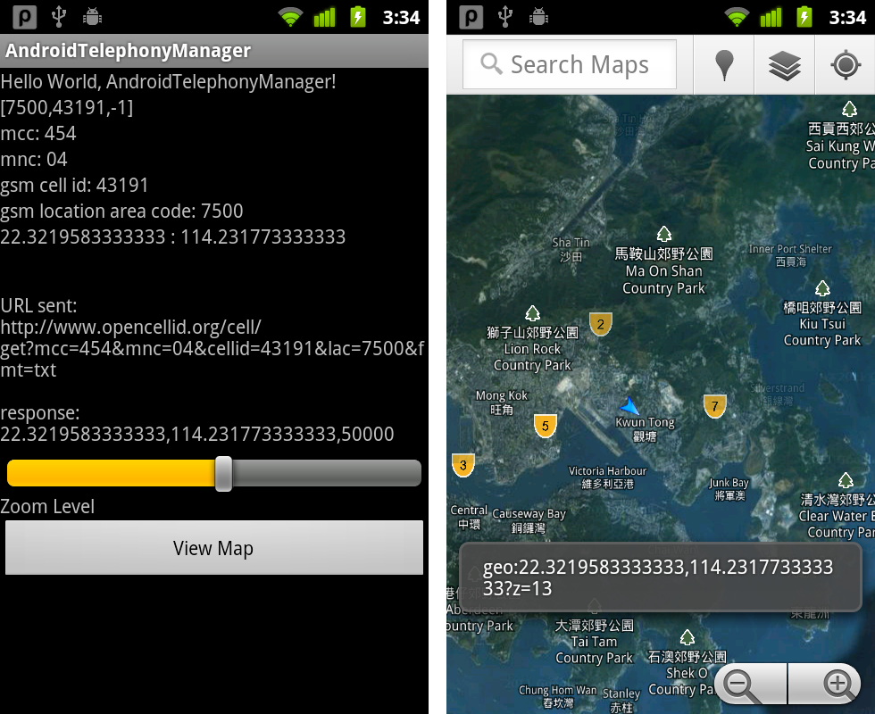Tap the View Map button
The image size is (875, 714).
pos(213,547)
